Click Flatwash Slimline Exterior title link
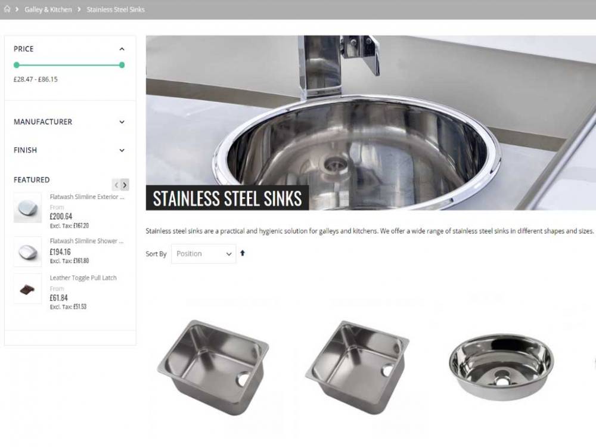 [x=87, y=197]
